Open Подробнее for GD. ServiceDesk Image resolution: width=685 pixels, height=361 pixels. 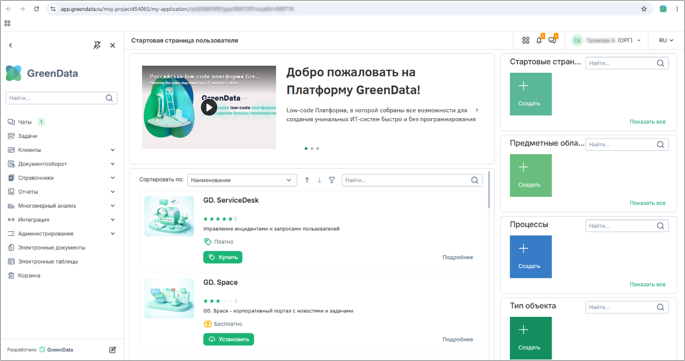pyautogui.click(x=457, y=257)
